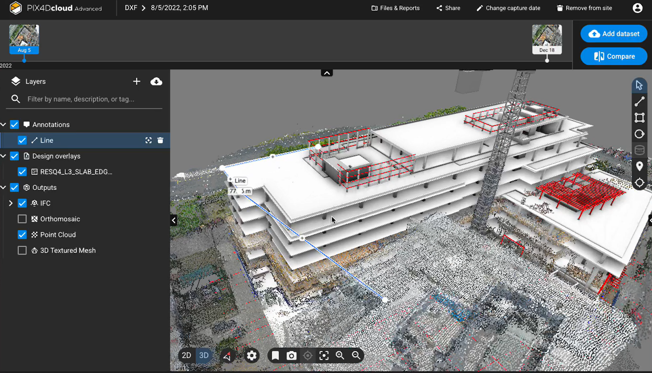652x373 pixels.
Task: Select the circle annotation tool
Action: point(639,134)
